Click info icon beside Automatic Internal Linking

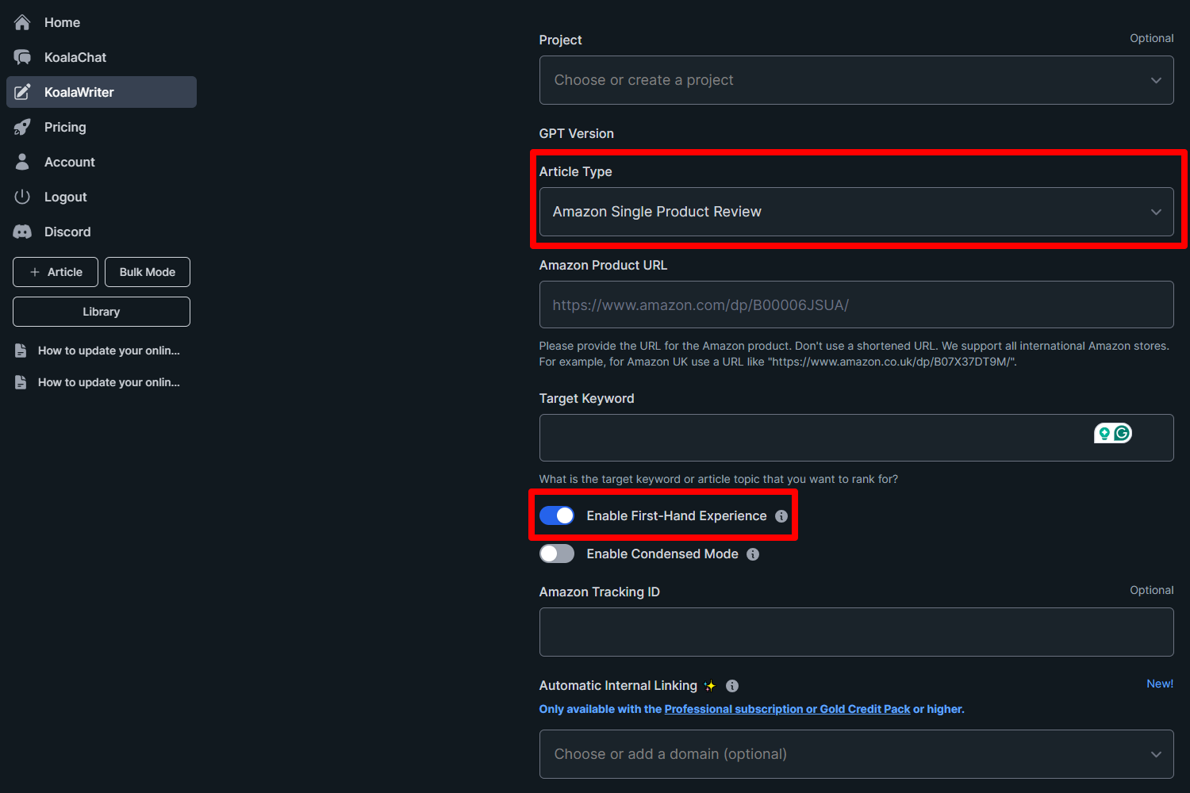732,686
